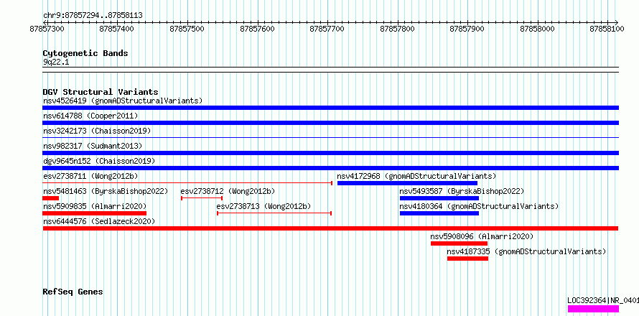Viewport: 639px width, 316px height.
Task: Click the magenta LOC392364 gene bar
Action: (593, 309)
